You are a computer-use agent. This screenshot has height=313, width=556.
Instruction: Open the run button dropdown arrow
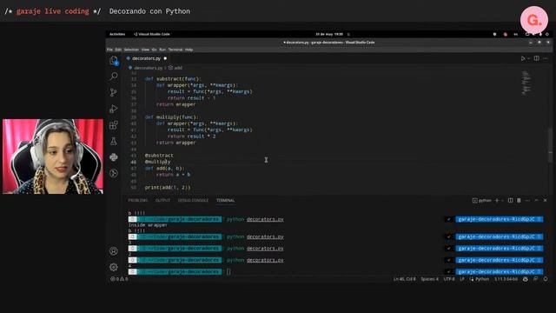click(x=528, y=58)
